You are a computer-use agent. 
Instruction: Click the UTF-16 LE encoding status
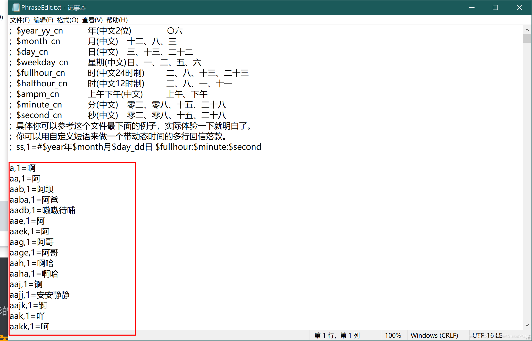487,335
